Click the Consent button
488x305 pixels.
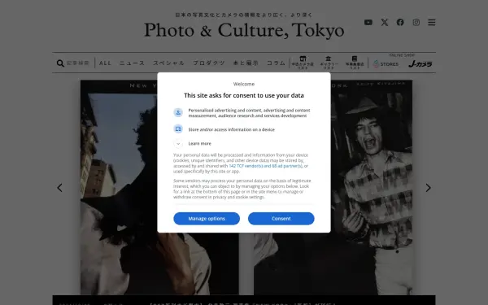click(x=281, y=219)
